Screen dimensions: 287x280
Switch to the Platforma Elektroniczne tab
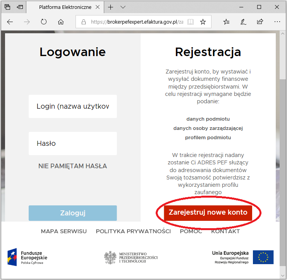pos(65,7)
